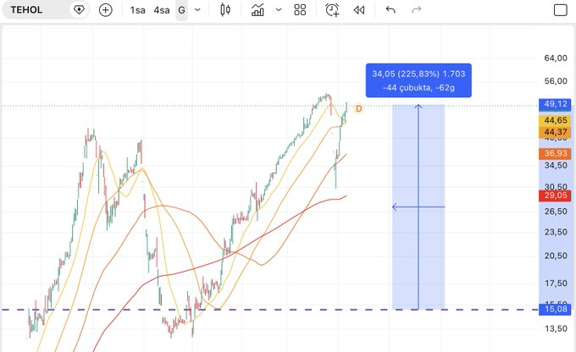Click the 36,93 moving average price label
Viewport: 576px width, 352px height.
click(555, 153)
